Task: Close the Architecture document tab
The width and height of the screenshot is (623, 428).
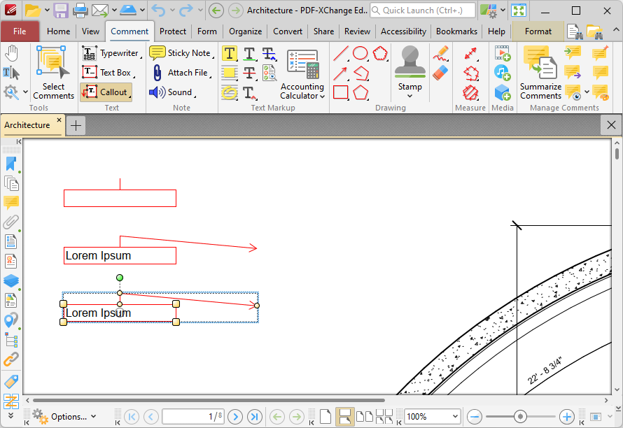Action: 59,120
